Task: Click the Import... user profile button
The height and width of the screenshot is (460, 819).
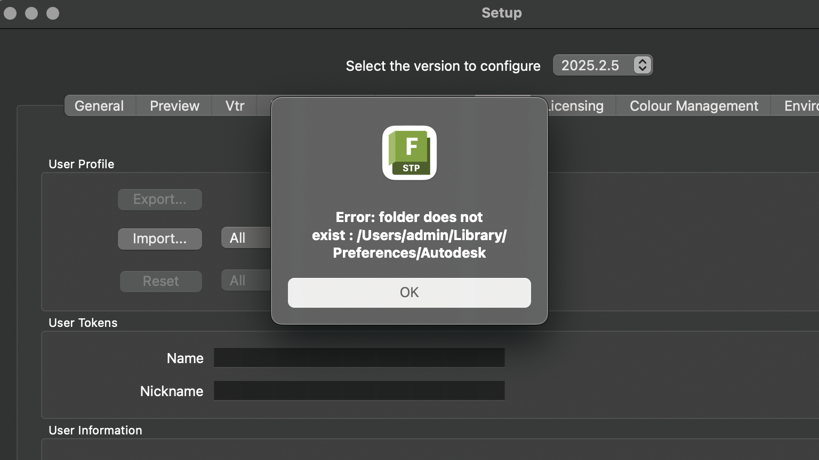Action: (160, 239)
